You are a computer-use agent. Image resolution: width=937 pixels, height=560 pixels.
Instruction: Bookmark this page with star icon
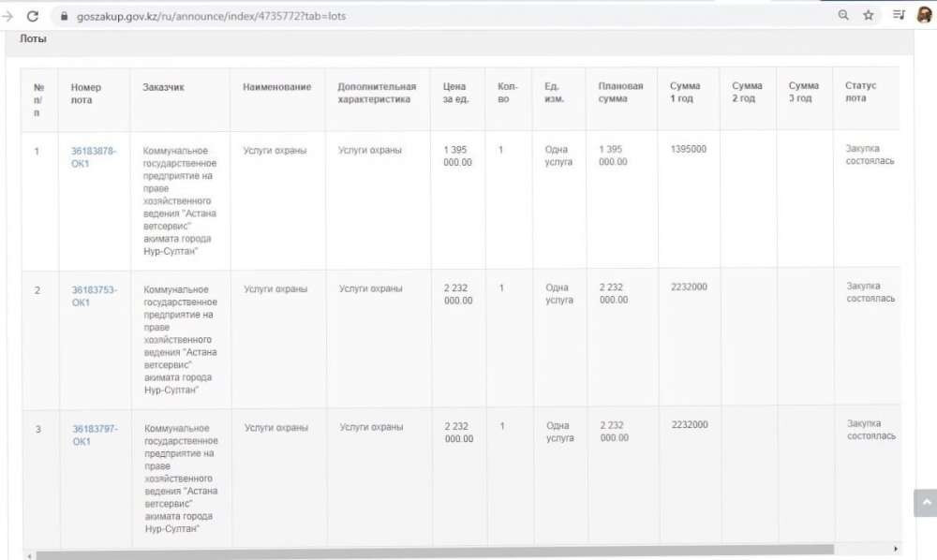(869, 16)
